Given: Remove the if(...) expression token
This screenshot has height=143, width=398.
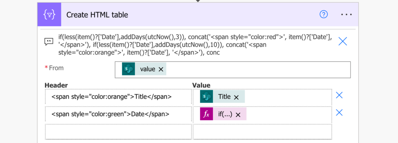Looking at the screenshot, I should pos(238,115).
